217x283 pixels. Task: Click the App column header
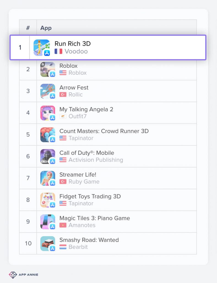pos(46,28)
